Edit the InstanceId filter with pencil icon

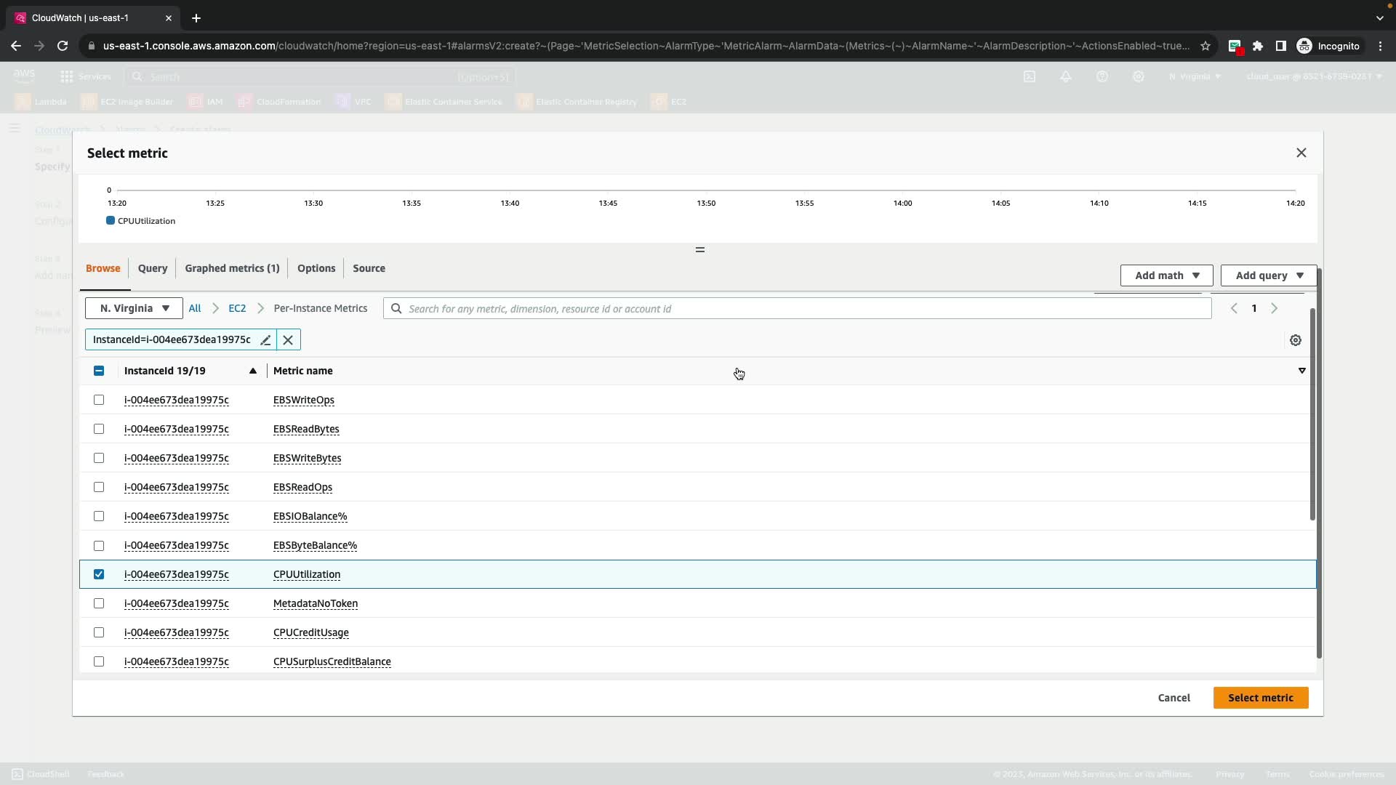tap(265, 340)
